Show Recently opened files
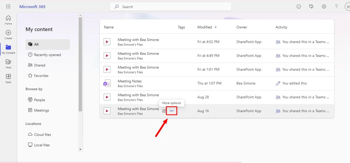The image size is (350, 163). (48, 55)
